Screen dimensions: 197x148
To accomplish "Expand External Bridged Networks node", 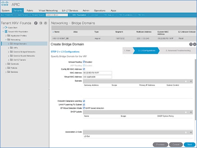I will (9, 52).
